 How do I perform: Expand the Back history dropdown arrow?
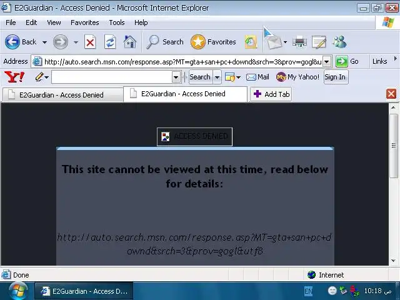pyautogui.click(x=44, y=42)
